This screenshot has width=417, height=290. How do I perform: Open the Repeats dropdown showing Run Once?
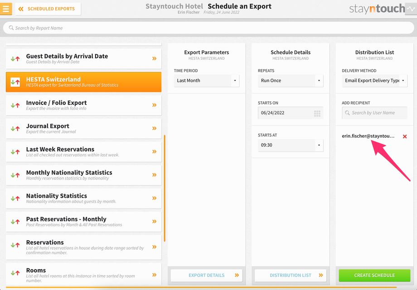(291, 81)
